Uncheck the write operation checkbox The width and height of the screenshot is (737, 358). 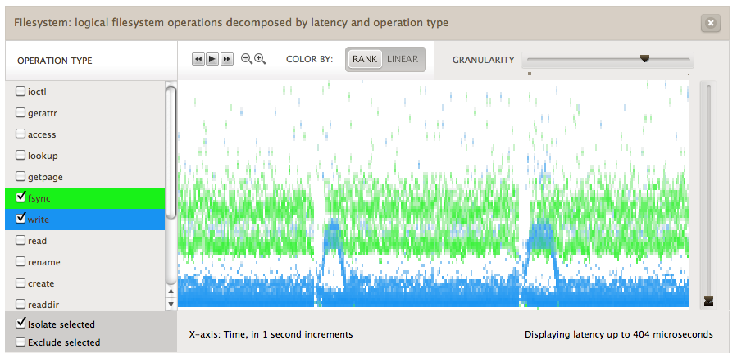tap(20, 219)
